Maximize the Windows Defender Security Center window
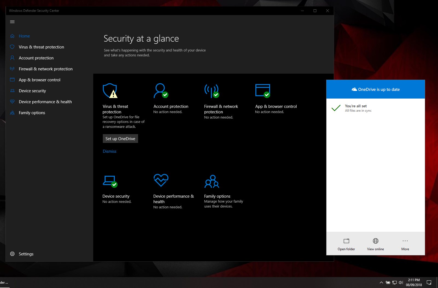This screenshot has width=438, height=288. point(315,11)
